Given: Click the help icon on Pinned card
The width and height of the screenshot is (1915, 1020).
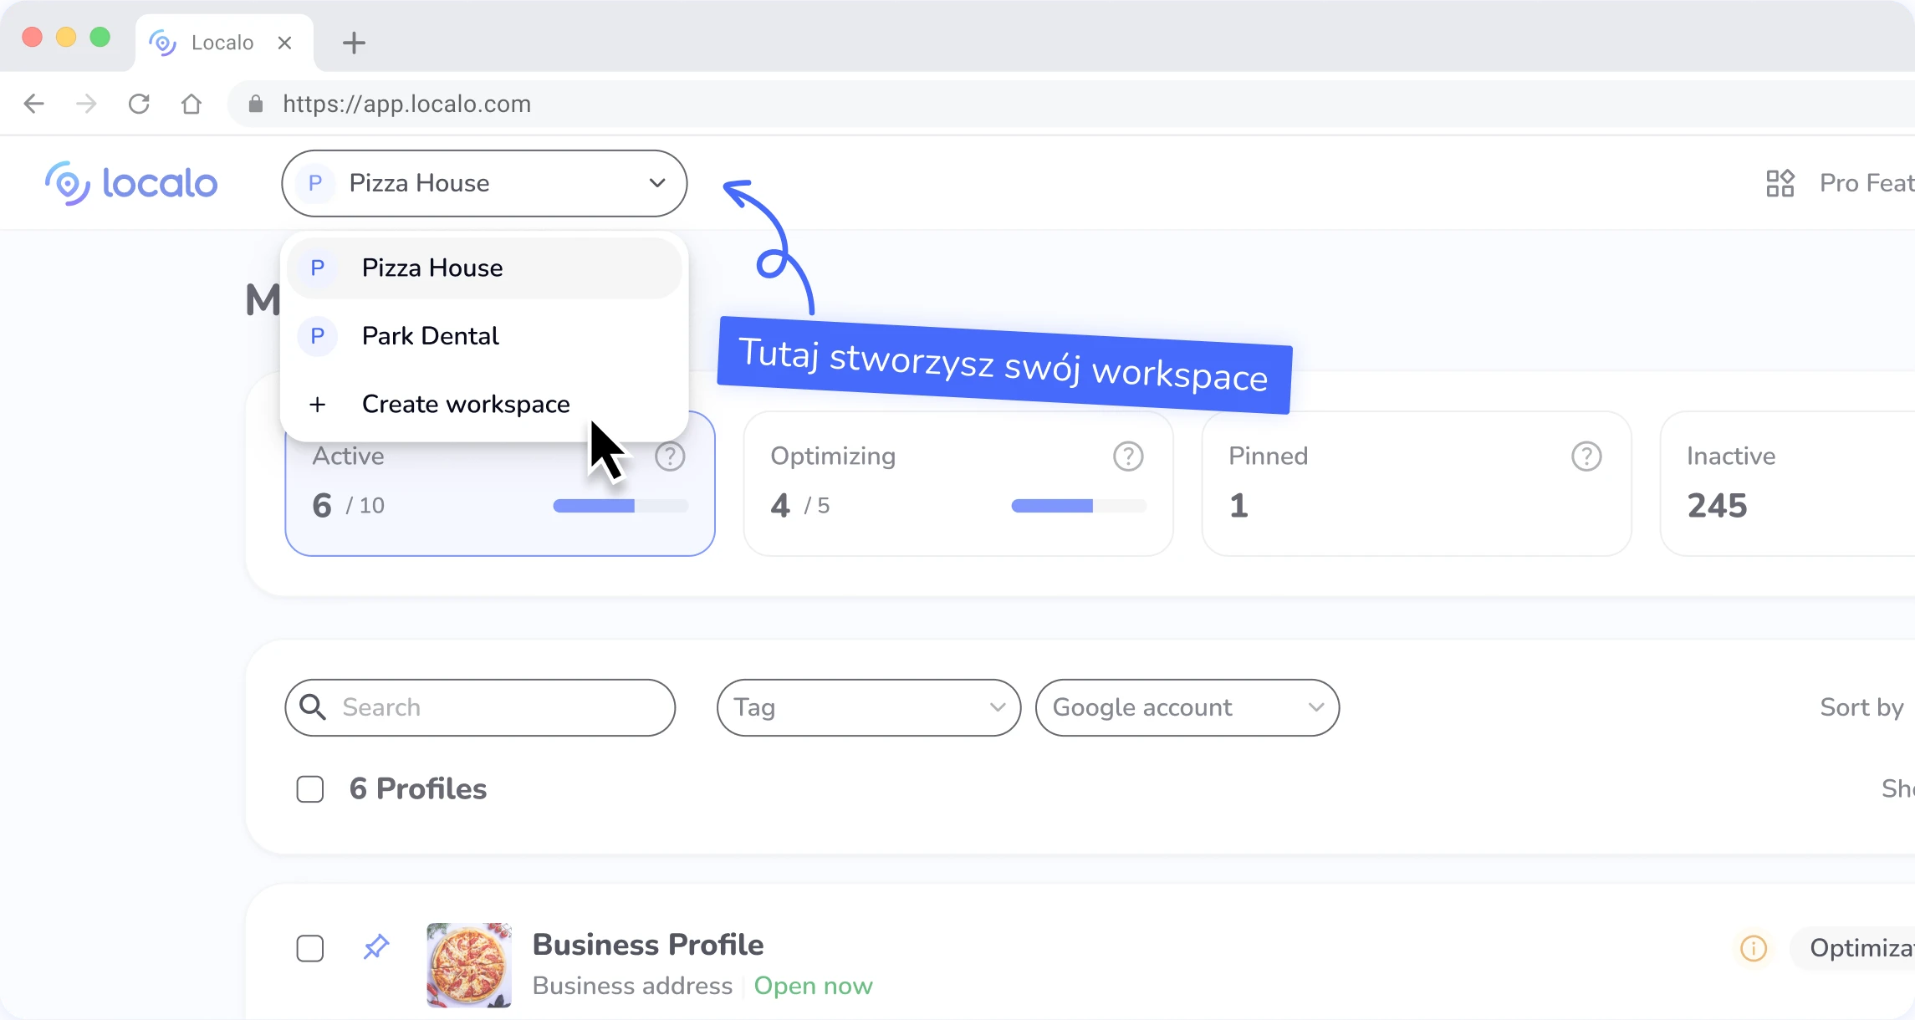Looking at the screenshot, I should [x=1586, y=456].
